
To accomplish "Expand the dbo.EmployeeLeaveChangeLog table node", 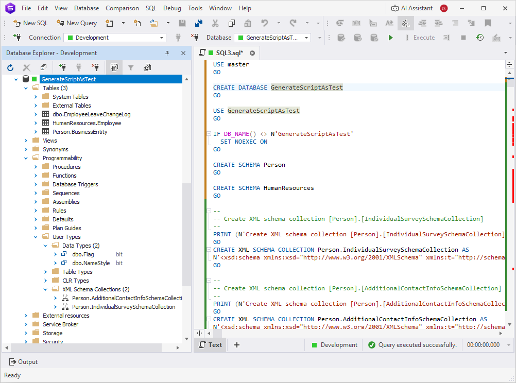I will pos(36,114).
